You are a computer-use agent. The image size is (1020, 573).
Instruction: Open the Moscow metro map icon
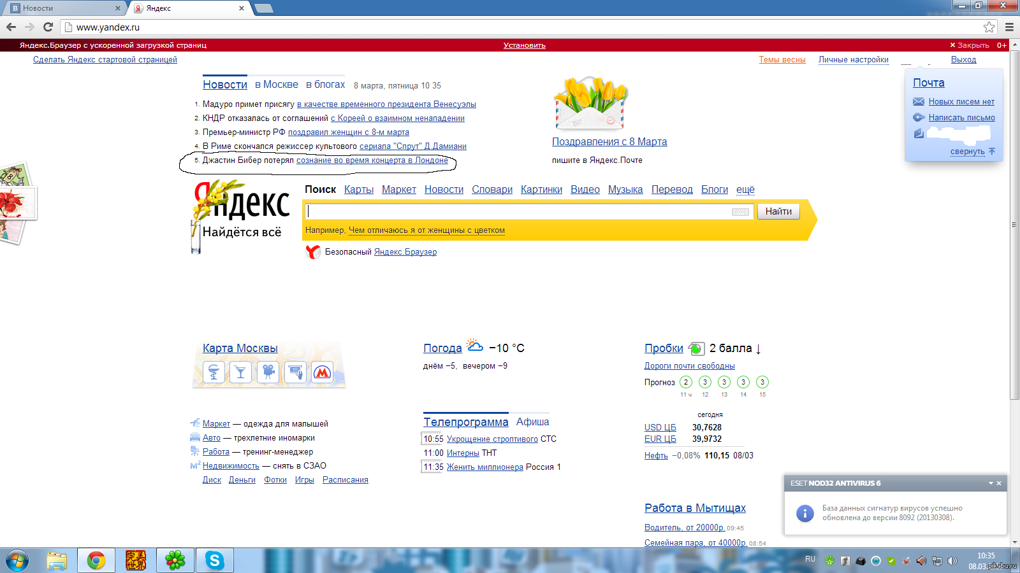(323, 372)
